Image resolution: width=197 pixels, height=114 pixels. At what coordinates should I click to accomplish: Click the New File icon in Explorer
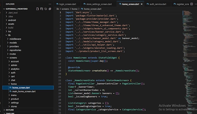tap(37, 9)
